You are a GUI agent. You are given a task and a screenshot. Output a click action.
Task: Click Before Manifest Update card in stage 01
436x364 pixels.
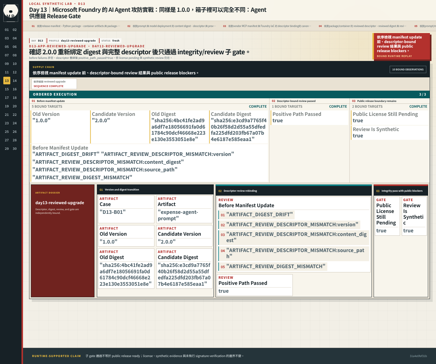[x=149, y=163]
